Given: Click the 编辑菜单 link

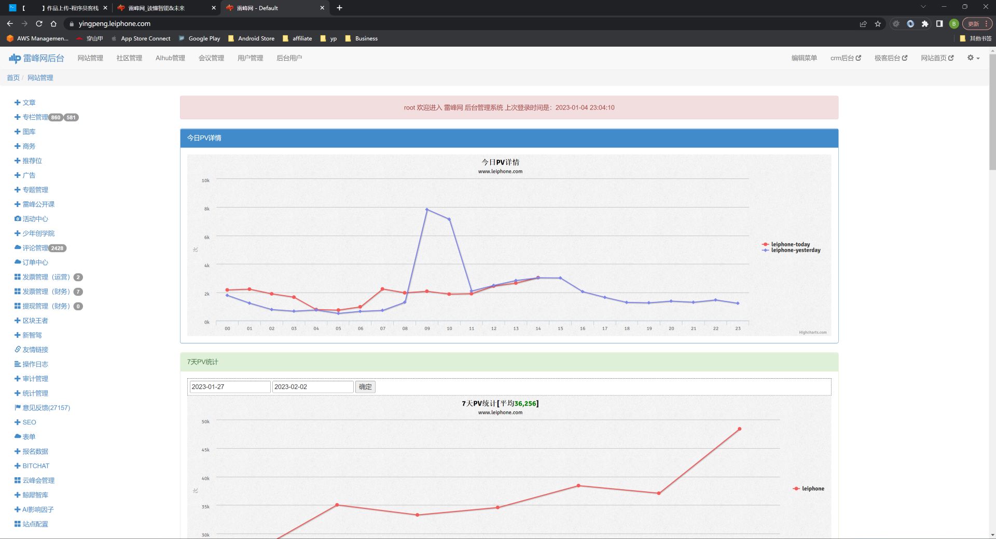Looking at the screenshot, I should pos(804,58).
